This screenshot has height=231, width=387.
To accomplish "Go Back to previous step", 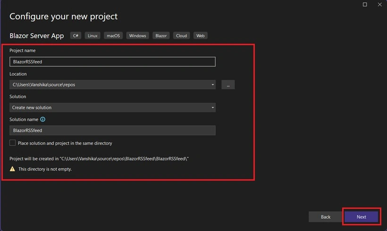I will click(x=325, y=217).
